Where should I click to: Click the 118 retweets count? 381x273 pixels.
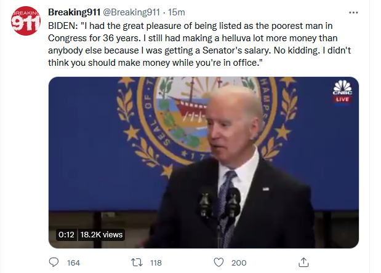click(156, 263)
